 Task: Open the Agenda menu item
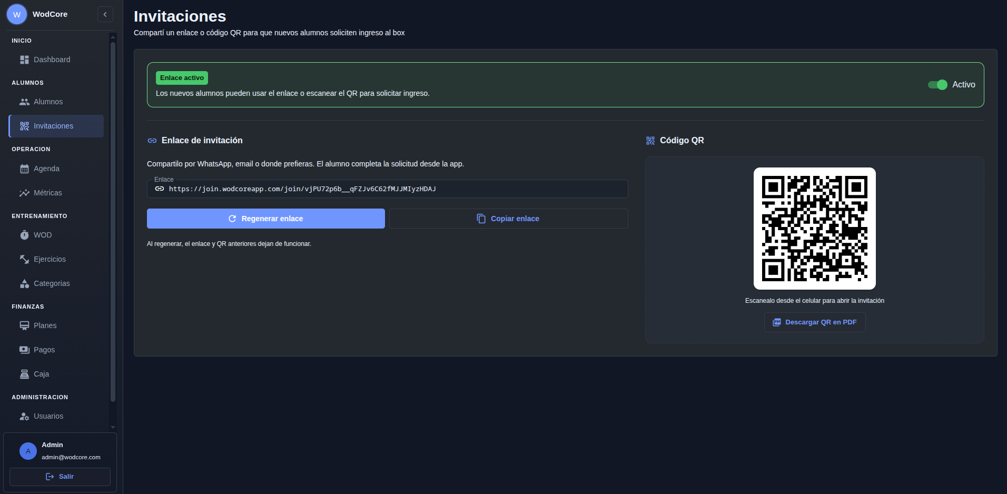point(56,169)
